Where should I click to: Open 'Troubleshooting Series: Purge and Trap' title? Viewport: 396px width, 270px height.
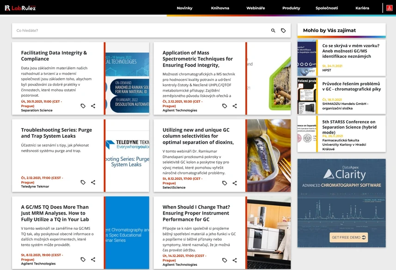(x=56, y=133)
